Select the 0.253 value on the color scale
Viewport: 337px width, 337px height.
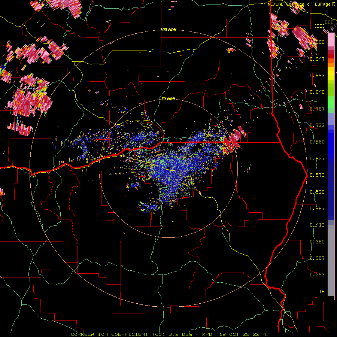click(x=317, y=275)
